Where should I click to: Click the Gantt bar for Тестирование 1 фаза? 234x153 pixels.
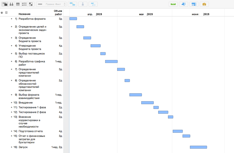[156, 107]
